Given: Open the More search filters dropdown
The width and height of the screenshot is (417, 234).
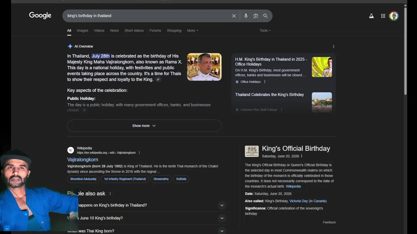Looking at the screenshot, I should [x=193, y=31].
